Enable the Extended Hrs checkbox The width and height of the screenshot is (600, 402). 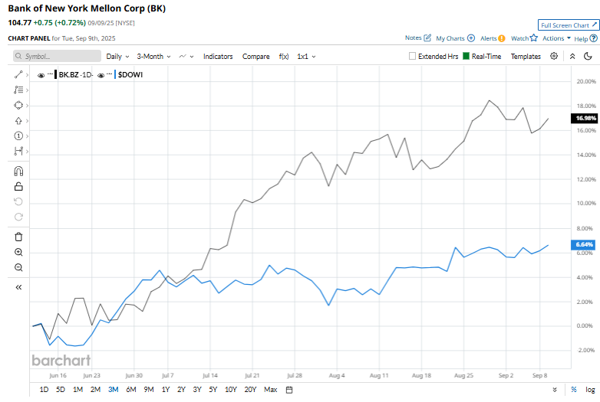click(x=412, y=56)
